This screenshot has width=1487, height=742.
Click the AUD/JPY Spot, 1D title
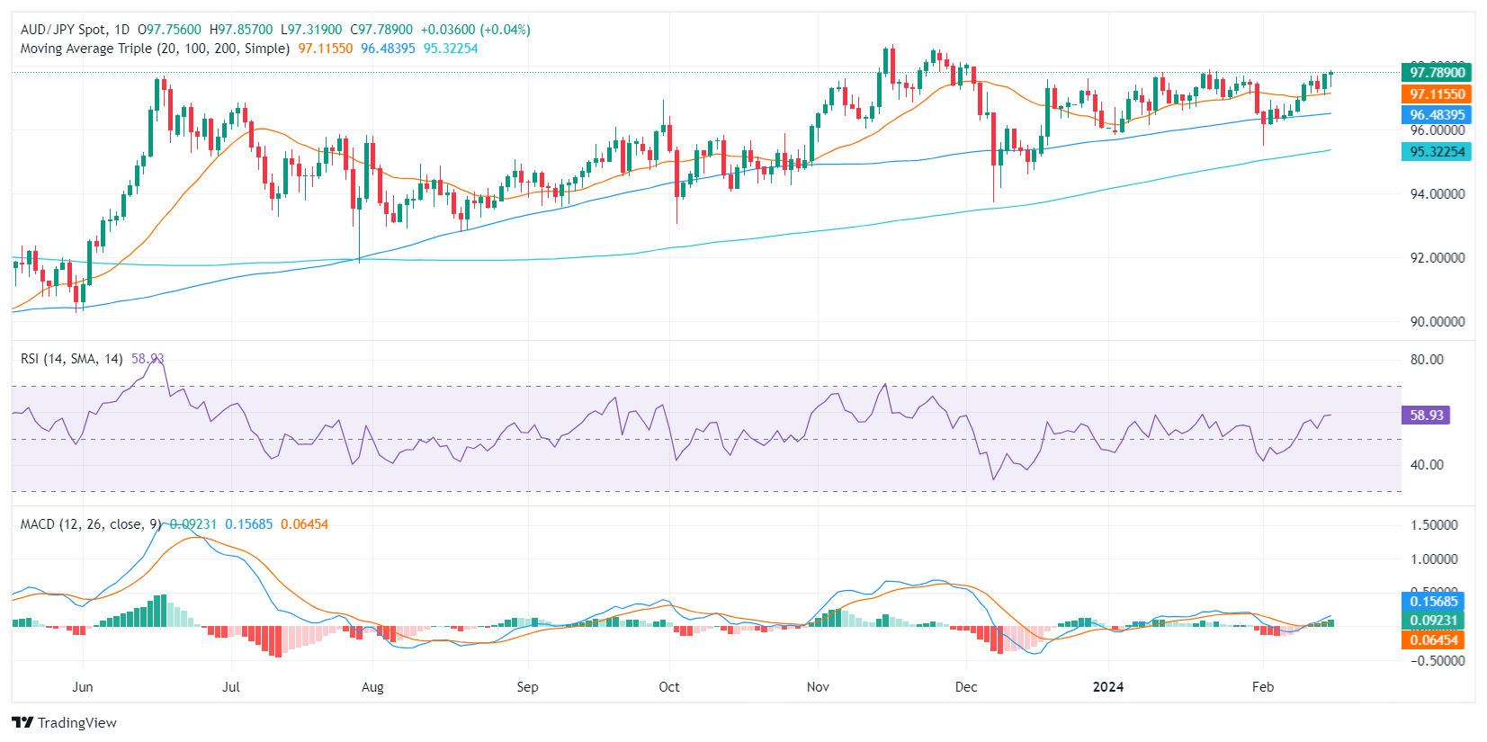(x=75, y=30)
